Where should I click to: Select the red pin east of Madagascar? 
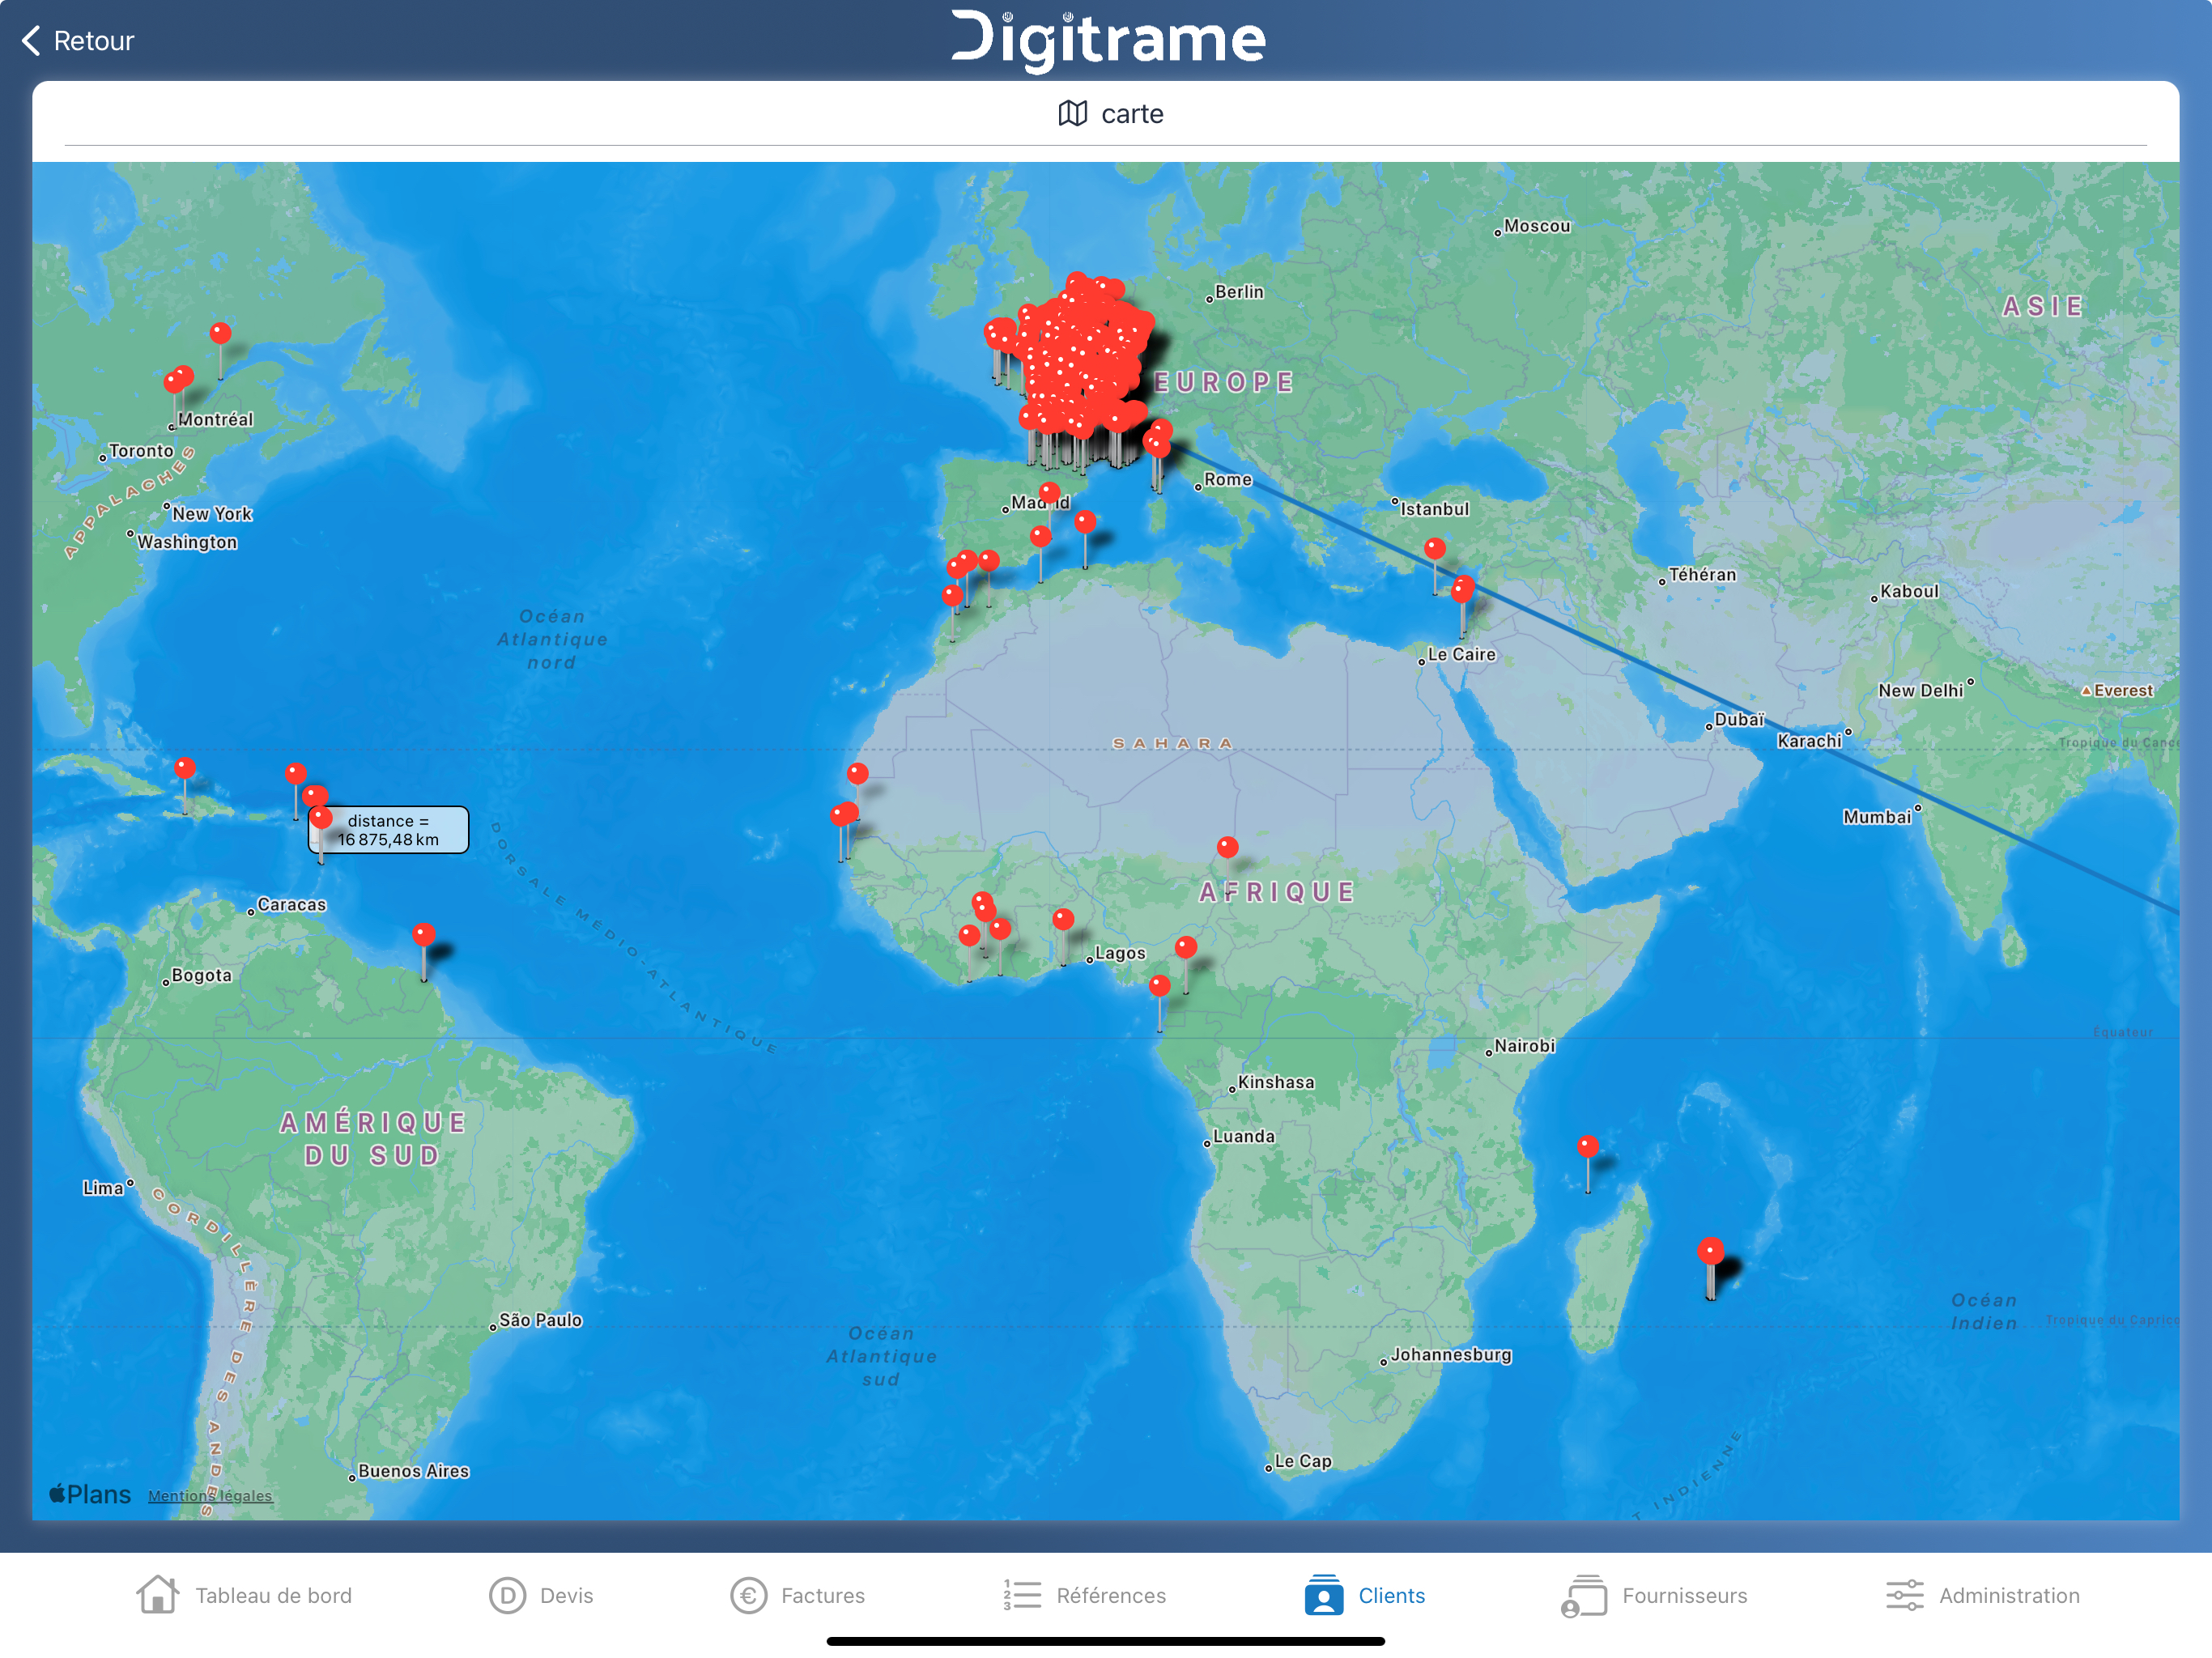(1710, 1250)
